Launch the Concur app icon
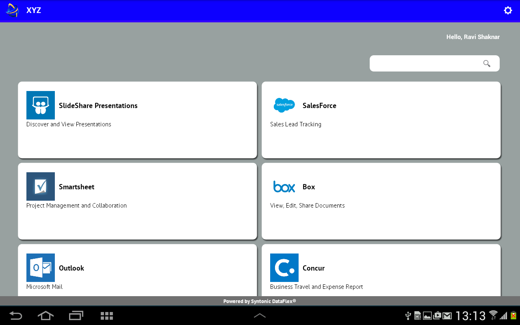The image size is (520, 325). pyautogui.click(x=284, y=268)
